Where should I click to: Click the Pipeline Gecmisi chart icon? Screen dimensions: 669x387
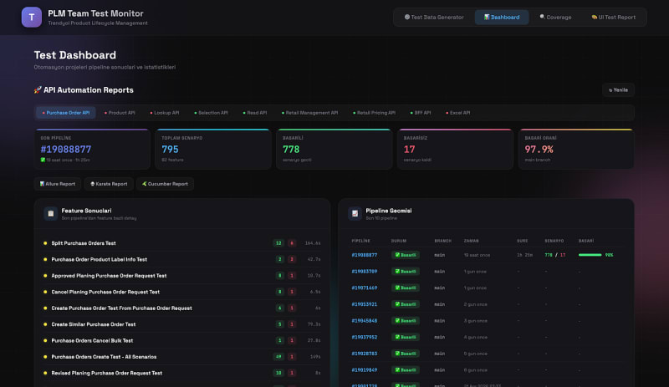point(355,213)
